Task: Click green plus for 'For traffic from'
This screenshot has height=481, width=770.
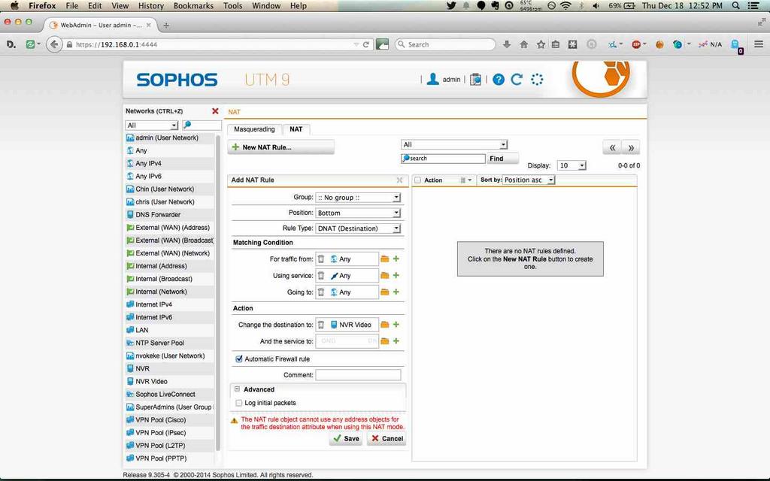Action: click(x=396, y=259)
